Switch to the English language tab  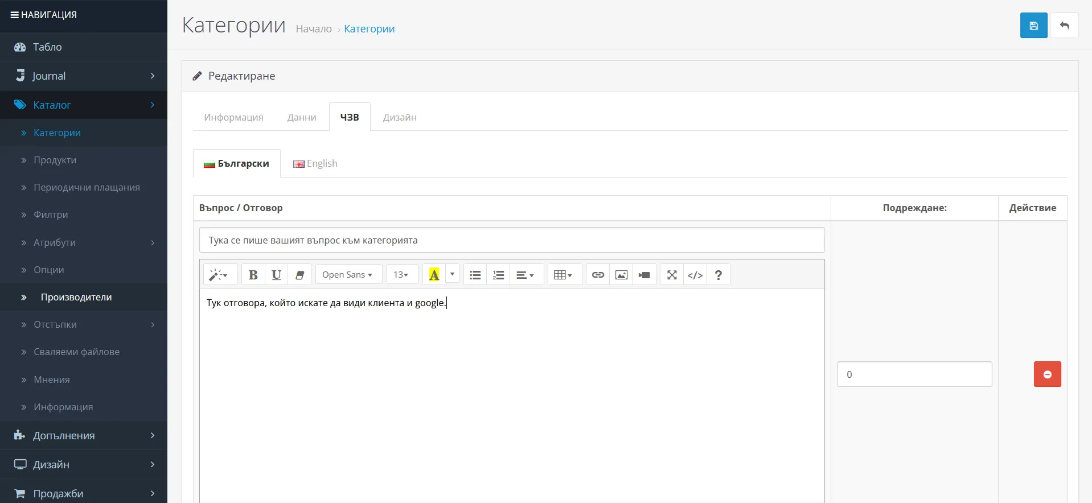pos(316,164)
